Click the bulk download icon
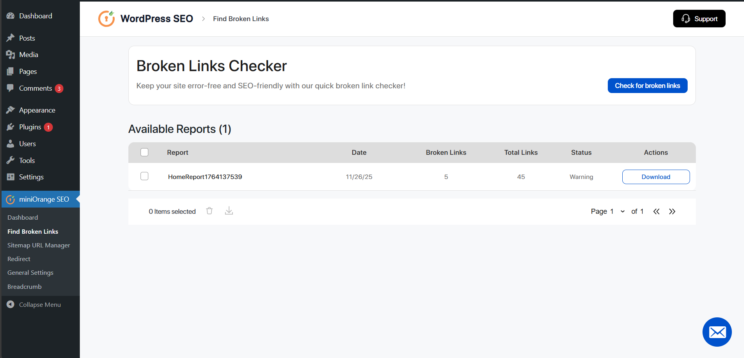This screenshot has height=358, width=744. pos(229,211)
